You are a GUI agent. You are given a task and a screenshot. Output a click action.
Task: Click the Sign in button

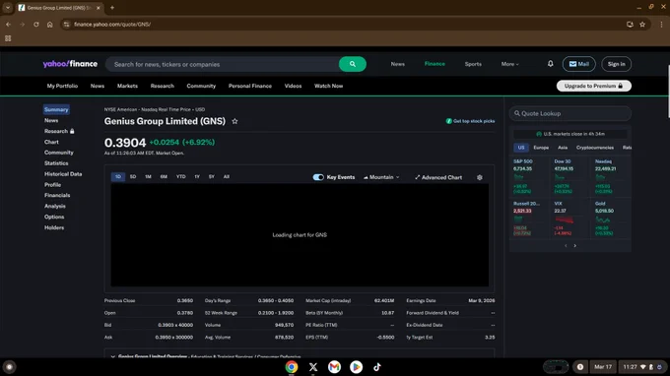coord(616,64)
